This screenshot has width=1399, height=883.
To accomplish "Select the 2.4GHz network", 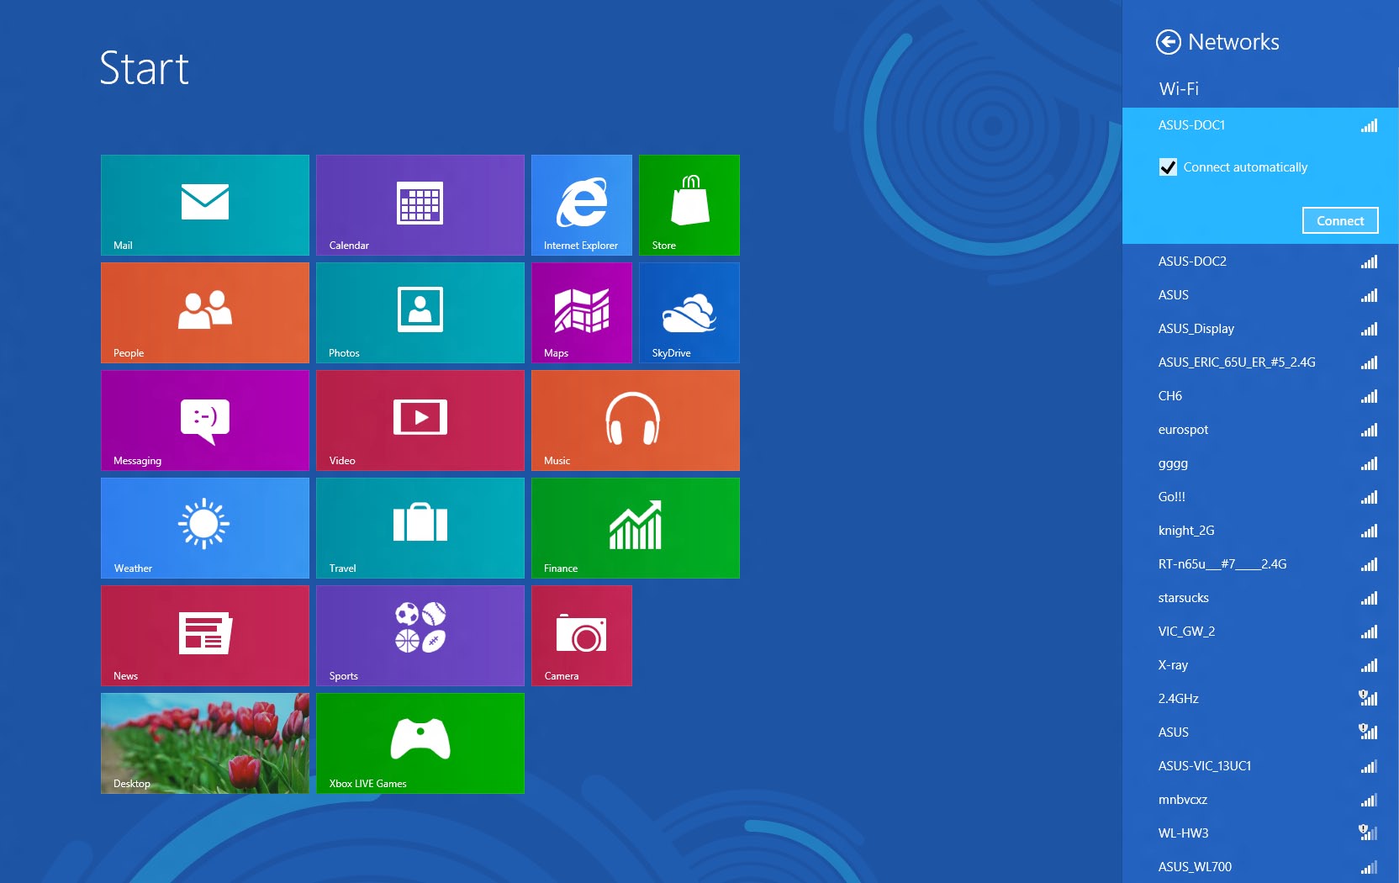I will [x=1260, y=699].
